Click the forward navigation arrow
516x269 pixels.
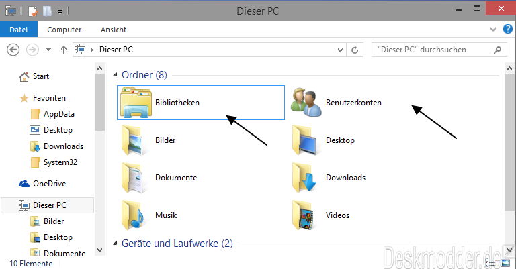[32, 50]
